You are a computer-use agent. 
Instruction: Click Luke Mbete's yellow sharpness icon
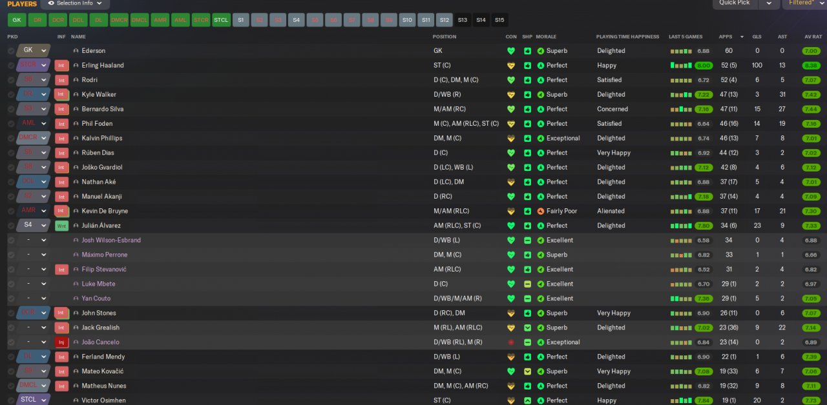[527, 284]
